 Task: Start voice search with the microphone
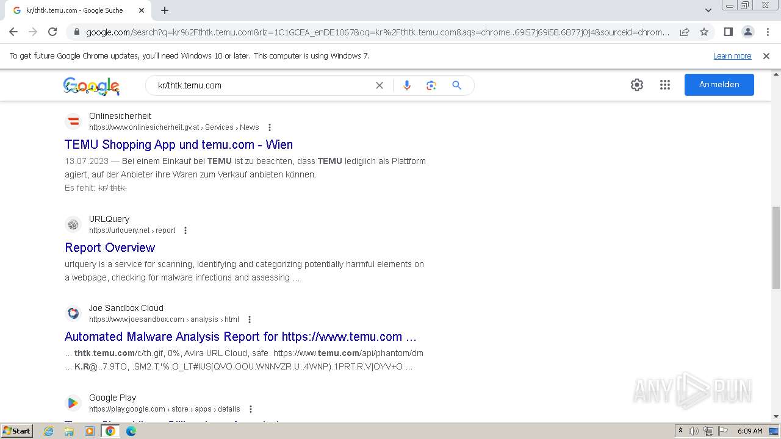(407, 85)
